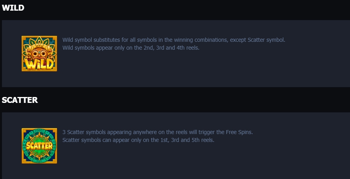Click the green Scatter symbol icon
350x179 pixels.
(x=39, y=146)
